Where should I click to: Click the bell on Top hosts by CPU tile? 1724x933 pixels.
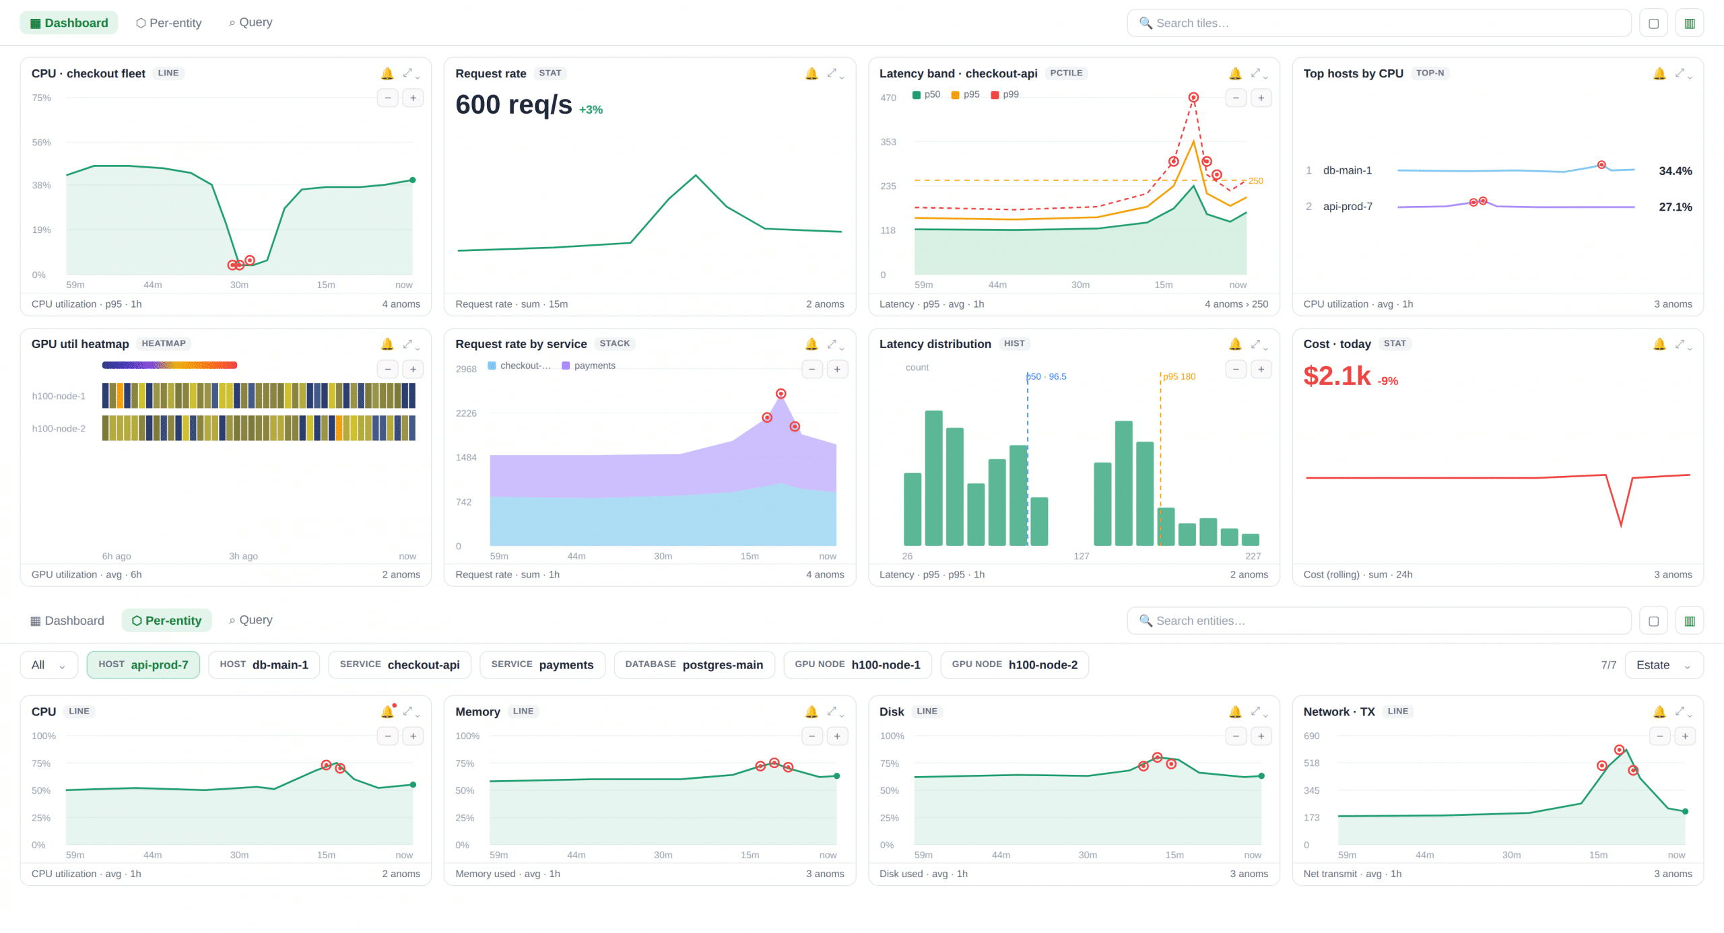click(1659, 73)
